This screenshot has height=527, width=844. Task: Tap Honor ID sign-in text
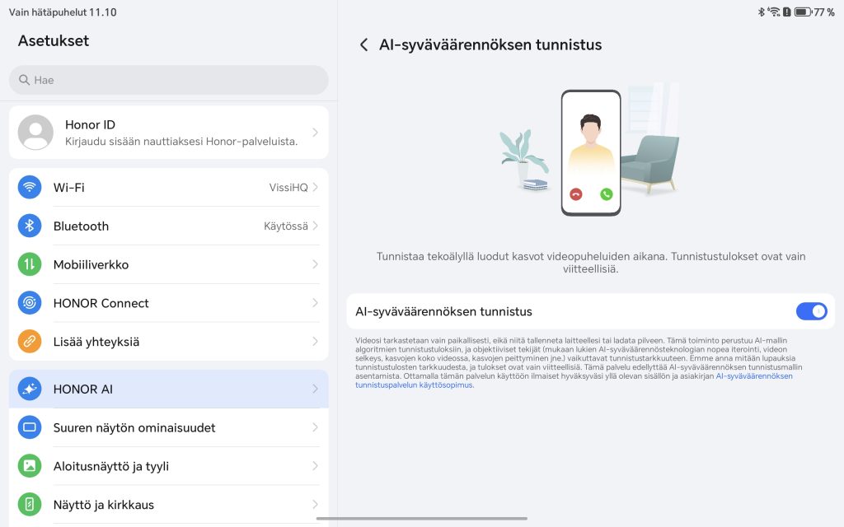pyautogui.click(x=181, y=142)
